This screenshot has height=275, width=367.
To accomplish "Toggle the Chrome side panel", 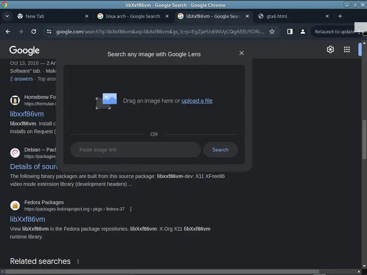I will click(290, 32).
